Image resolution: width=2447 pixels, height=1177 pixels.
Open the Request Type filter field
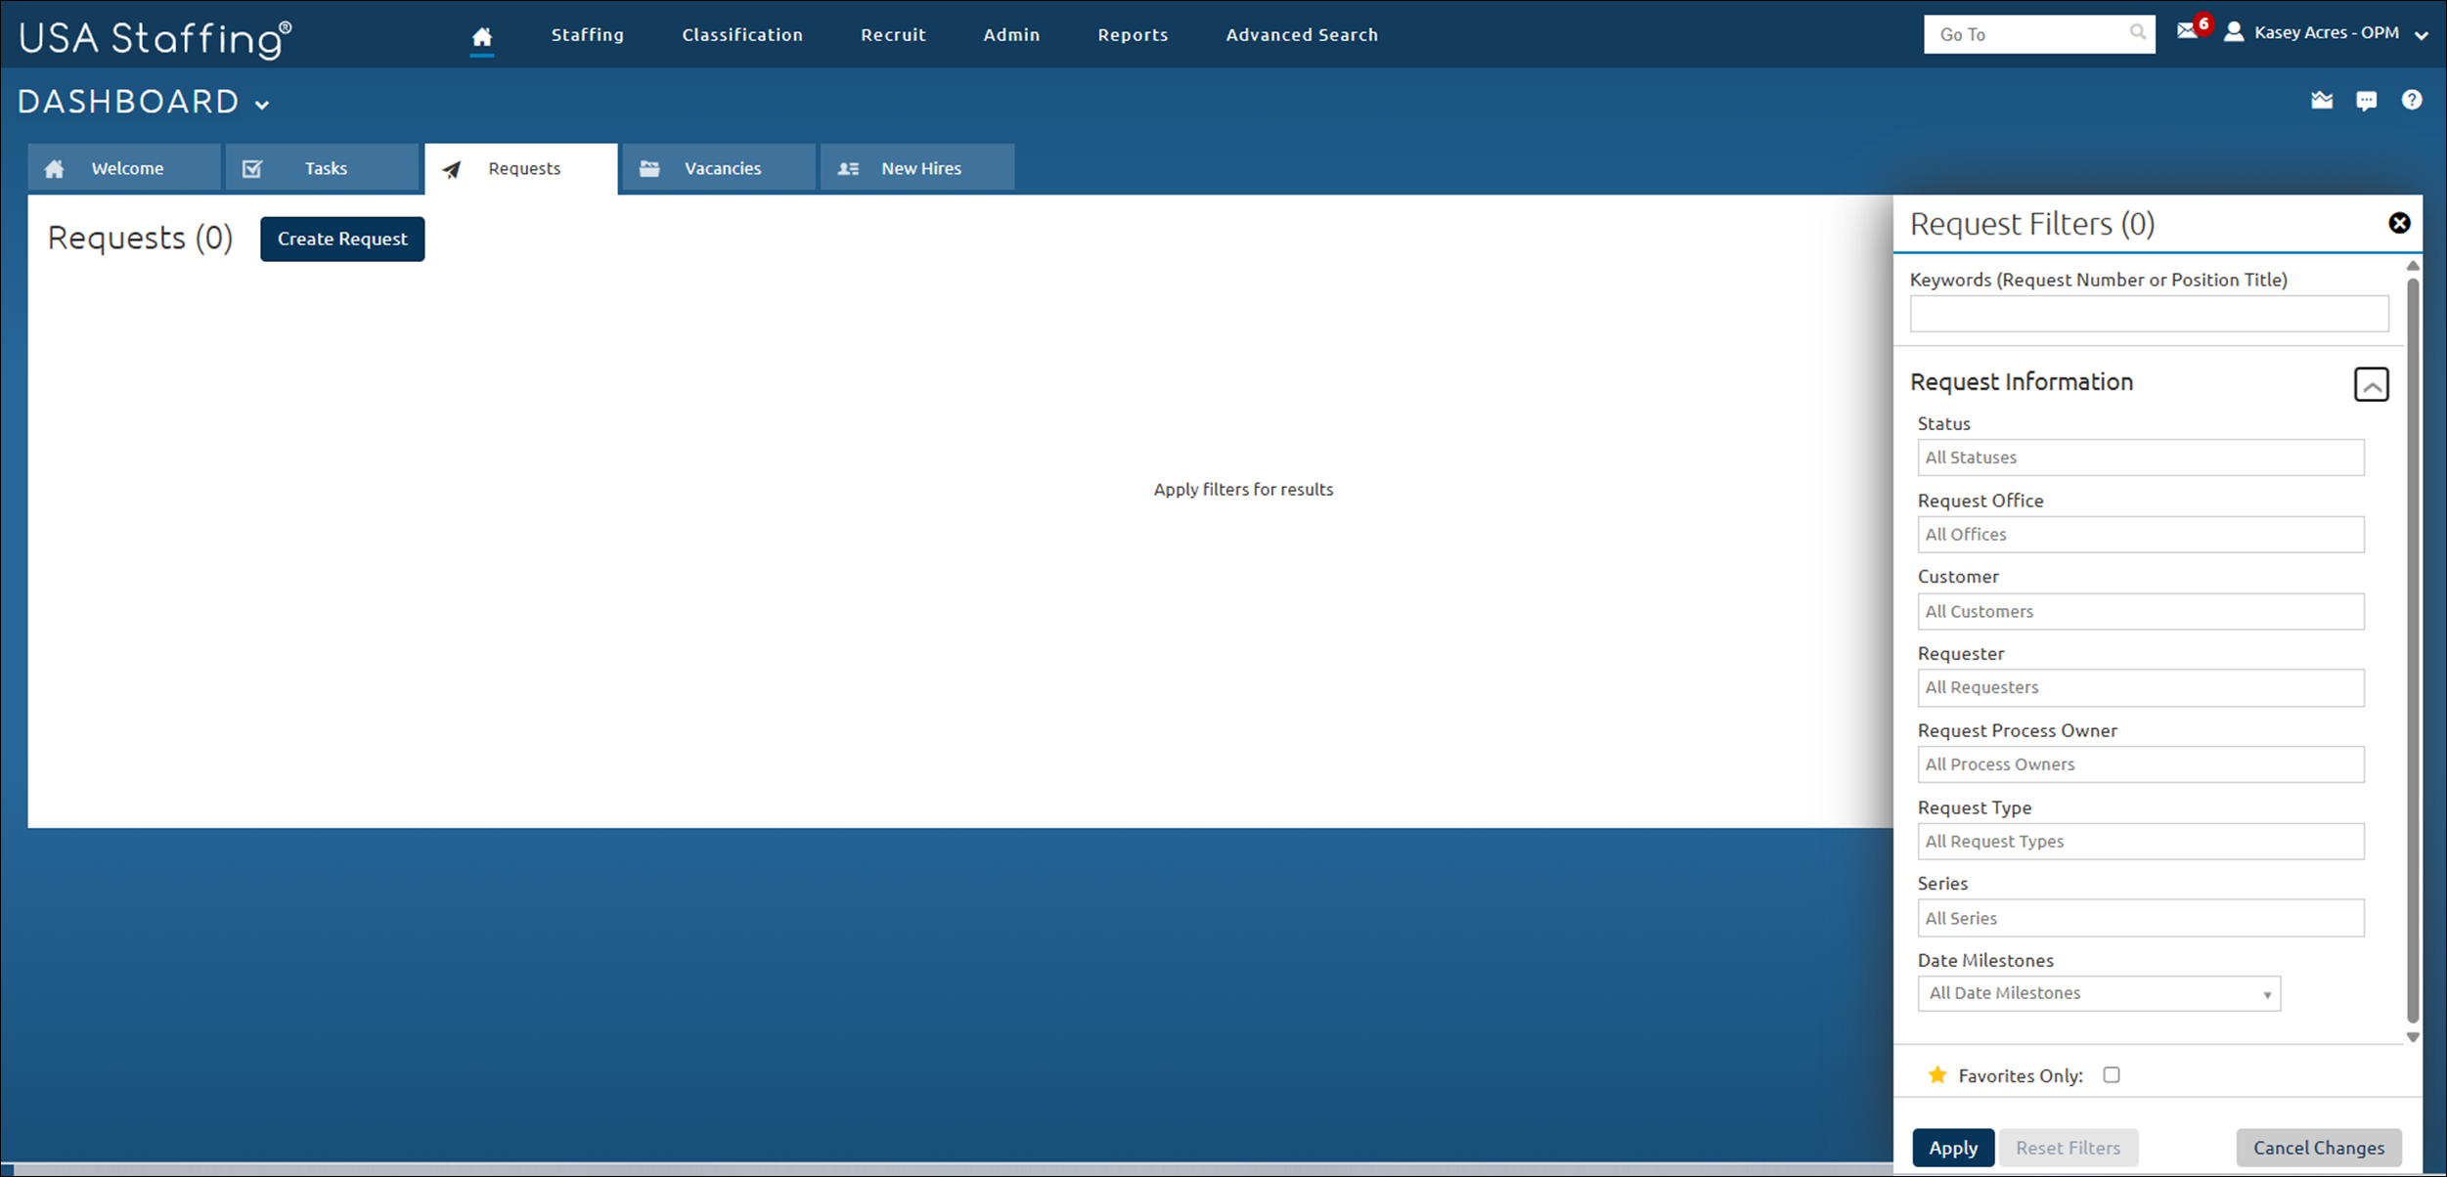point(2141,842)
